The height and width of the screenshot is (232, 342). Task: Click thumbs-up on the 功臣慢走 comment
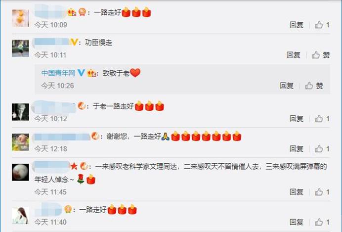click(x=316, y=55)
